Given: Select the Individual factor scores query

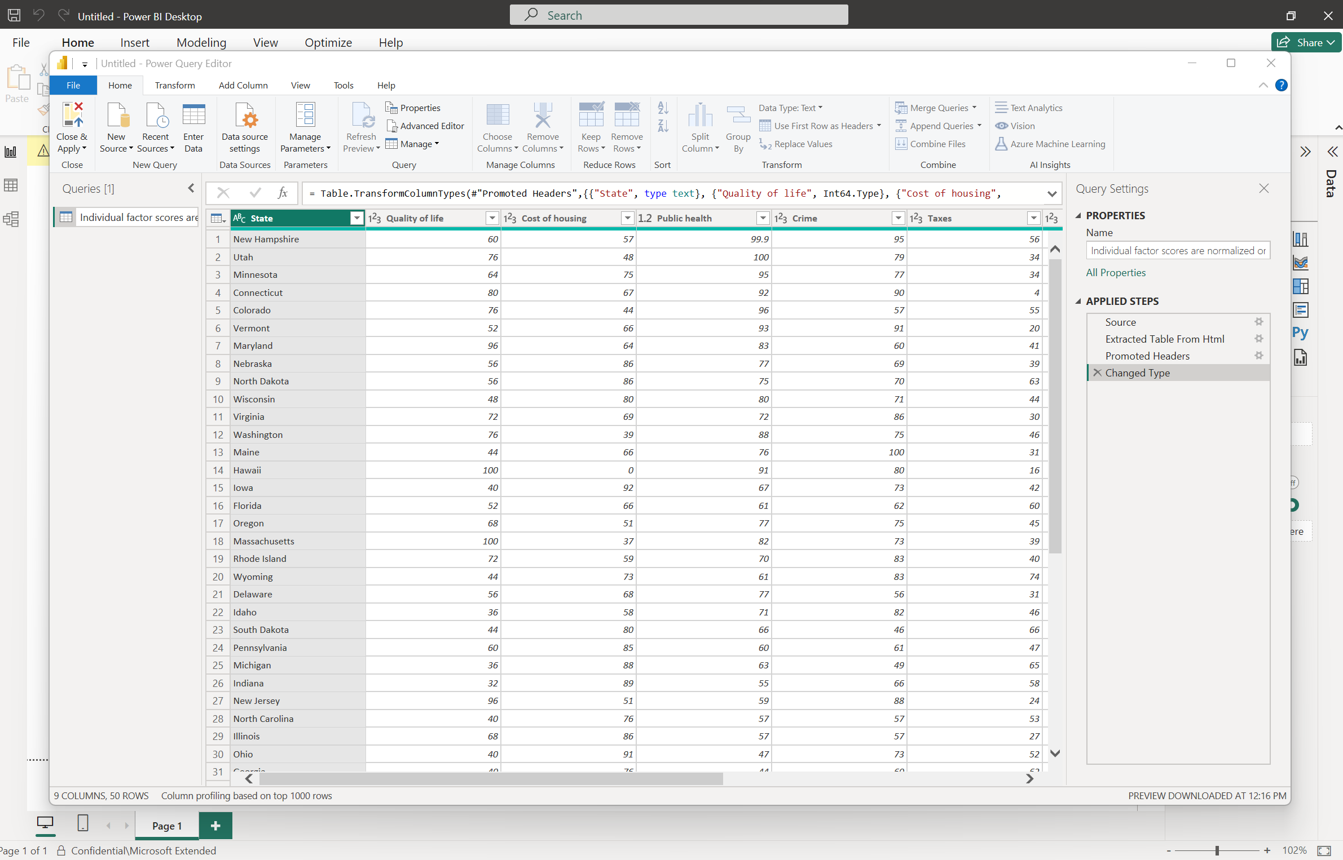Looking at the screenshot, I should [x=126, y=217].
